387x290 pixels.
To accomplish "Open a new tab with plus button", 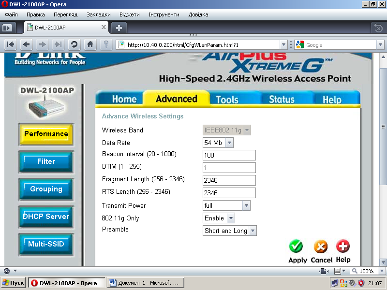I will [x=119, y=28].
